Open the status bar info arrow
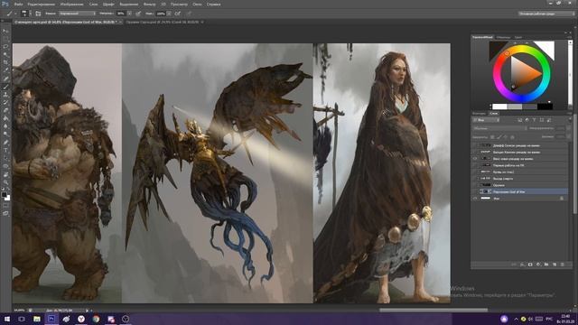The image size is (578, 325). pos(88,311)
